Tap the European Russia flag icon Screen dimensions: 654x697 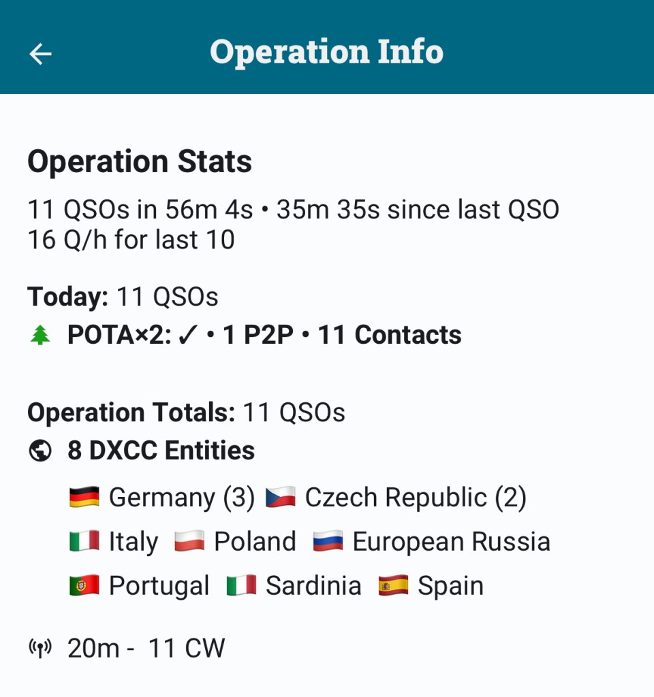tap(328, 542)
